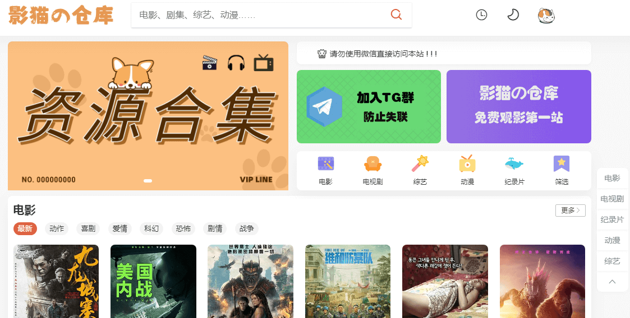
Task: Click the purple 免费观影第一站 banner
Action: point(519,107)
